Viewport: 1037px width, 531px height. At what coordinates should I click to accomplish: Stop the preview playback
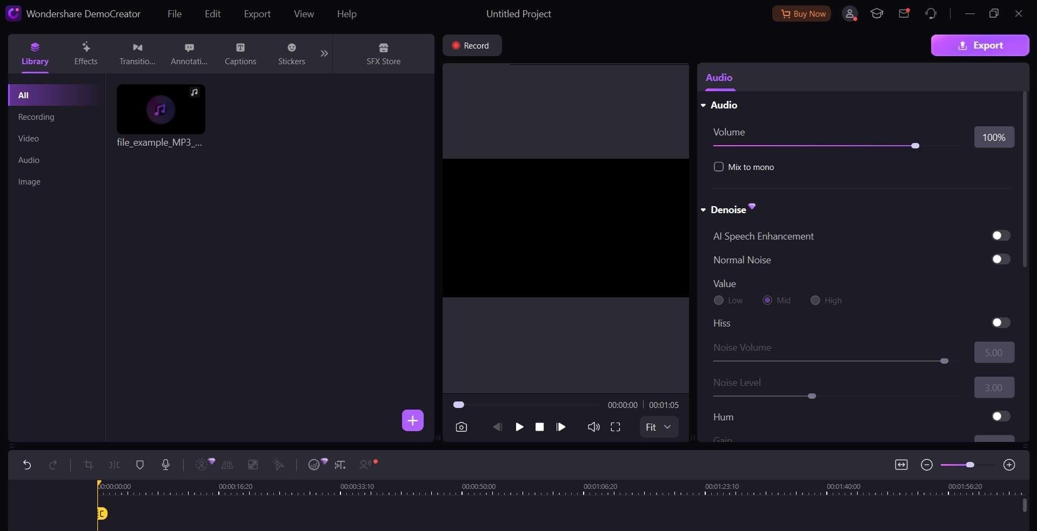[x=539, y=427]
